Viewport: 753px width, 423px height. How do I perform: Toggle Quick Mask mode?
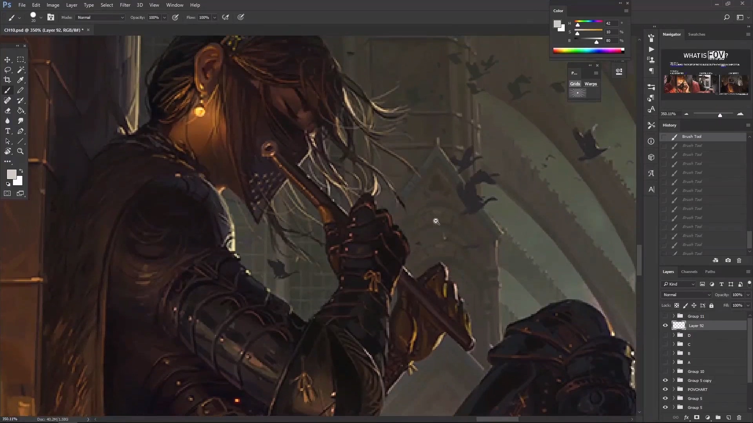[x=7, y=193]
